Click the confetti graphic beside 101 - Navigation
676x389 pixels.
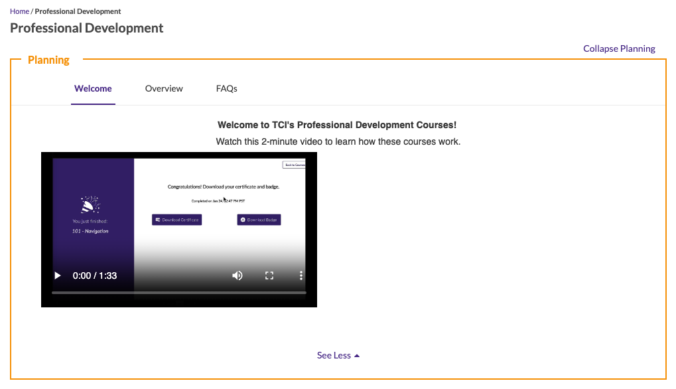[91, 204]
